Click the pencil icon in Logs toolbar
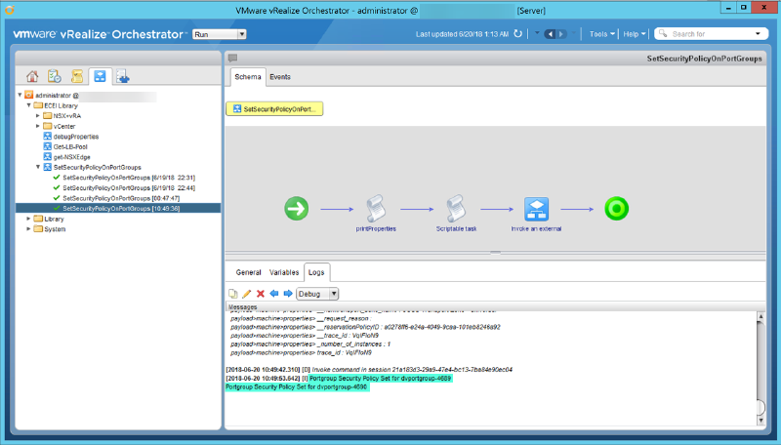The width and height of the screenshot is (781, 445). [247, 294]
